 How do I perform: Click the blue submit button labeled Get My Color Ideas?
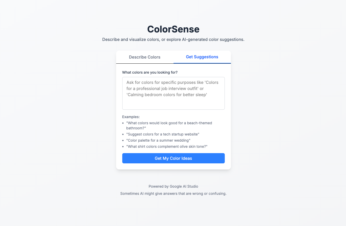(x=173, y=158)
